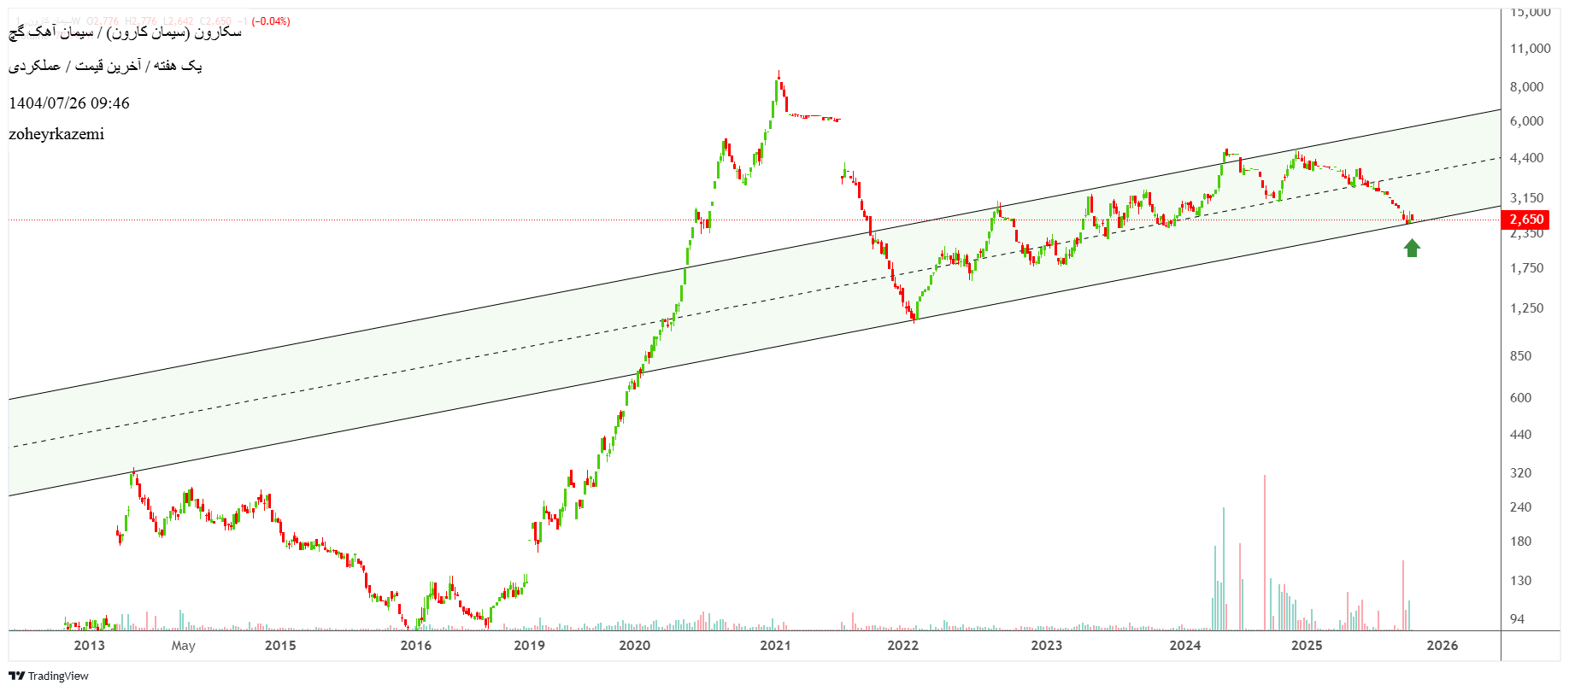Click the 2016 label on time axis
The image size is (1569, 691).
click(416, 645)
